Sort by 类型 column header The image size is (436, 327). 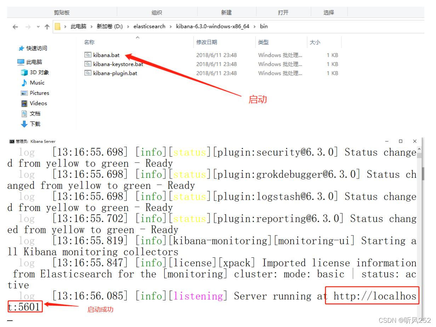tap(263, 42)
